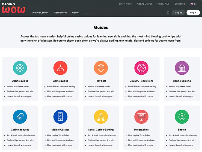The image size is (202, 152).
Task: Click the Infographics presentation chart icon
Action: [141, 117]
